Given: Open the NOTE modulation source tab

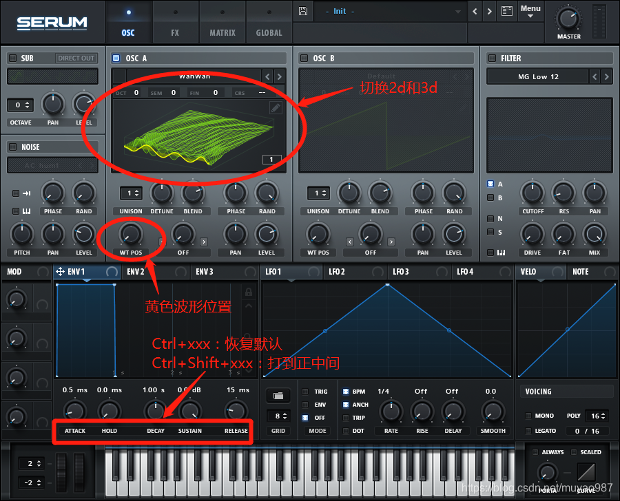Looking at the screenshot, I should pos(592,272).
